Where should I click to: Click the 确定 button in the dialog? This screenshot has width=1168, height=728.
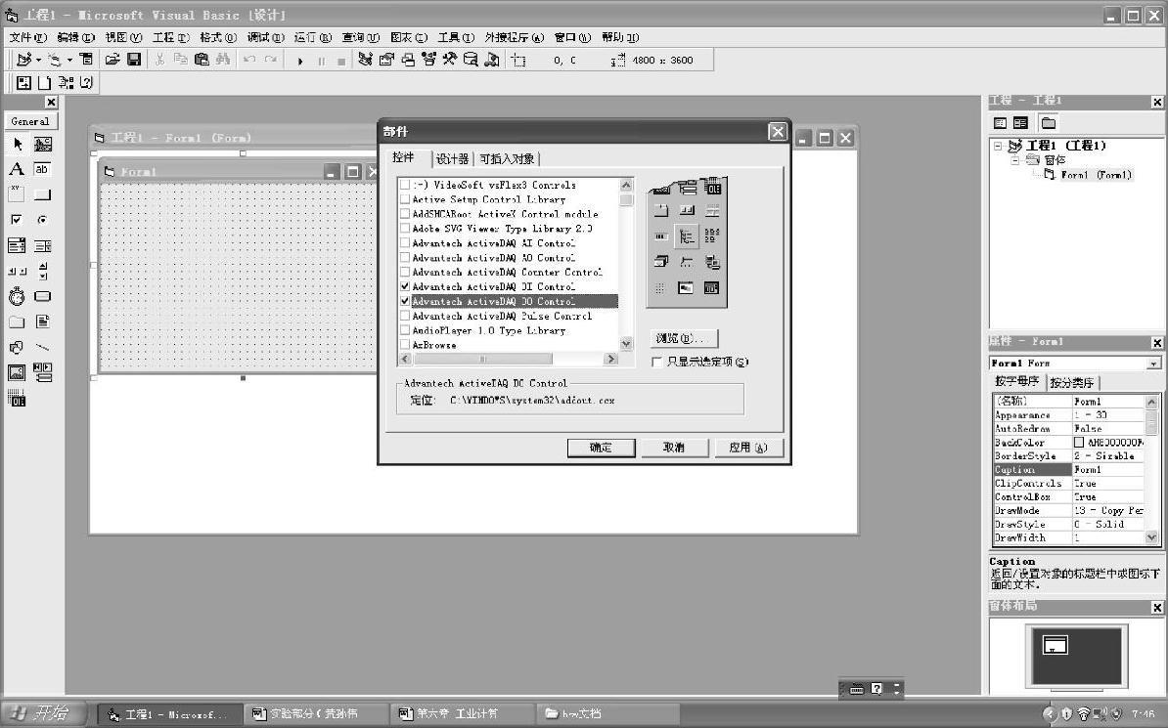(602, 448)
